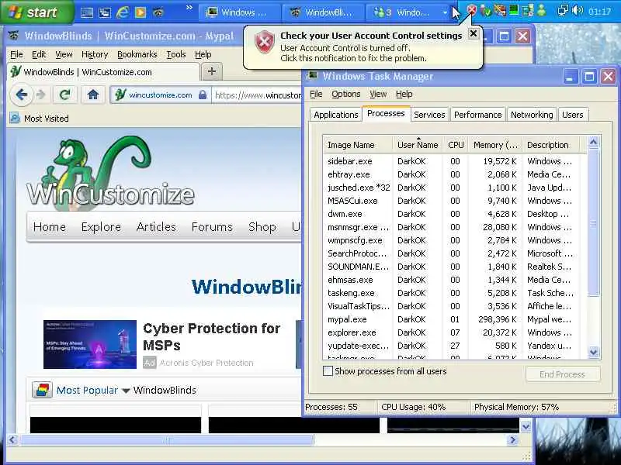Click the gallery icon beside Most Popular
Screen dimensions: 621x465
point(42,391)
